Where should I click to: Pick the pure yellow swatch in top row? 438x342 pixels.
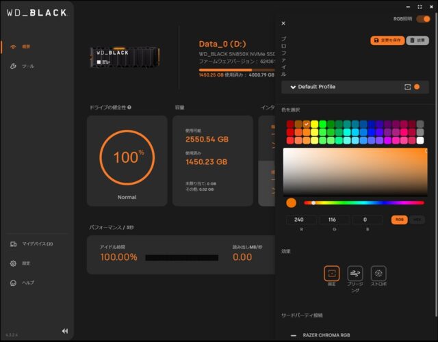click(315, 124)
